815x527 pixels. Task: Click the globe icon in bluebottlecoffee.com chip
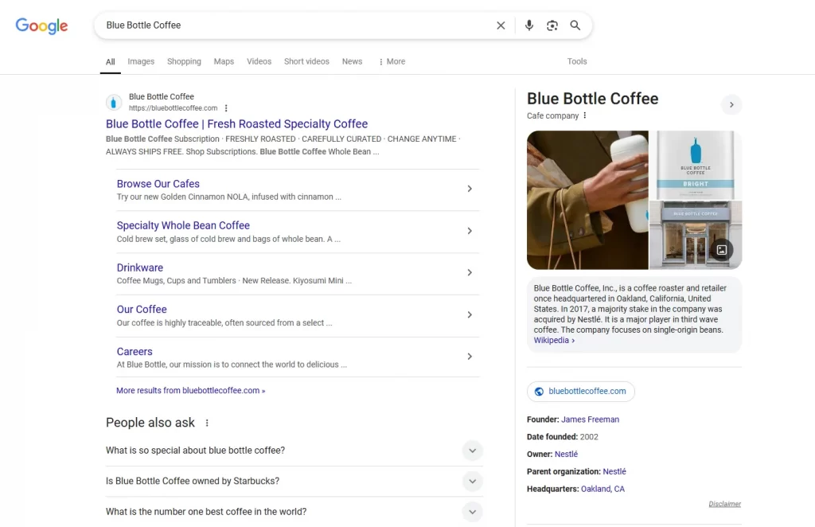click(x=539, y=392)
